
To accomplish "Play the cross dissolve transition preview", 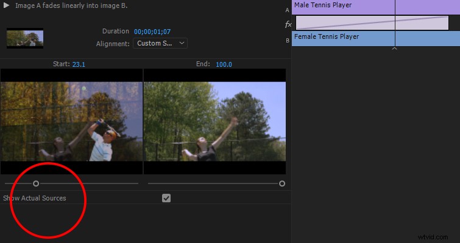I will click(6, 5).
